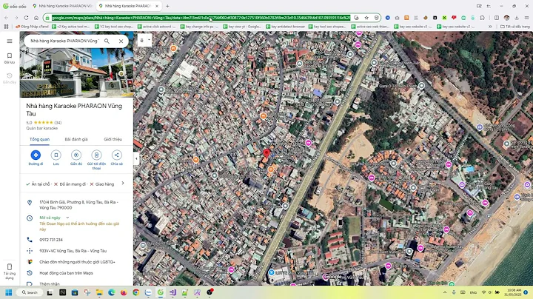Click Get the app (Tải ứng dụng) icon
The width and height of the screenshot is (533, 299).
[x=10, y=271]
